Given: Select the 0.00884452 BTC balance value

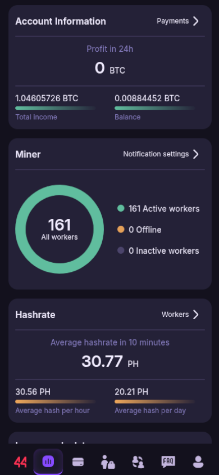Looking at the screenshot, I should click(x=147, y=98).
